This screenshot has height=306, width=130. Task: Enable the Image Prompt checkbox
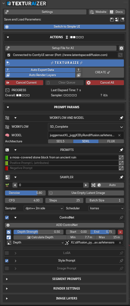tap(7, 268)
